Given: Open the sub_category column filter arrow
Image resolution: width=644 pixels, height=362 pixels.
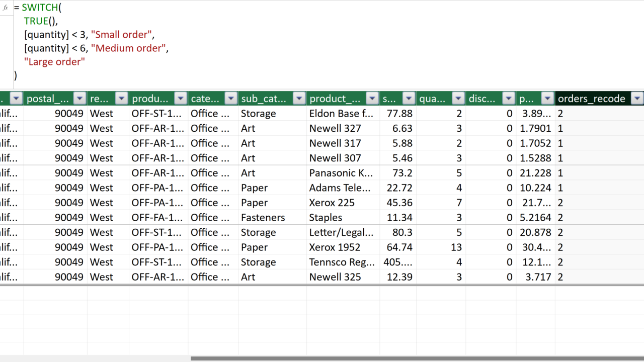Looking at the screenshot, I should click(x=299, y=98).
